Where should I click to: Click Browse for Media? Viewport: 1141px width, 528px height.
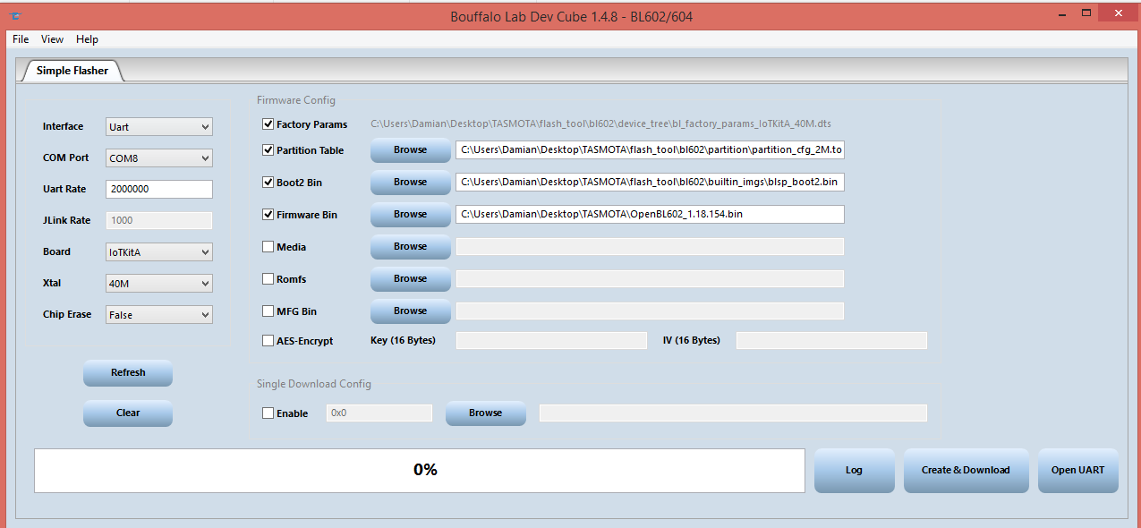click(410, 247)
